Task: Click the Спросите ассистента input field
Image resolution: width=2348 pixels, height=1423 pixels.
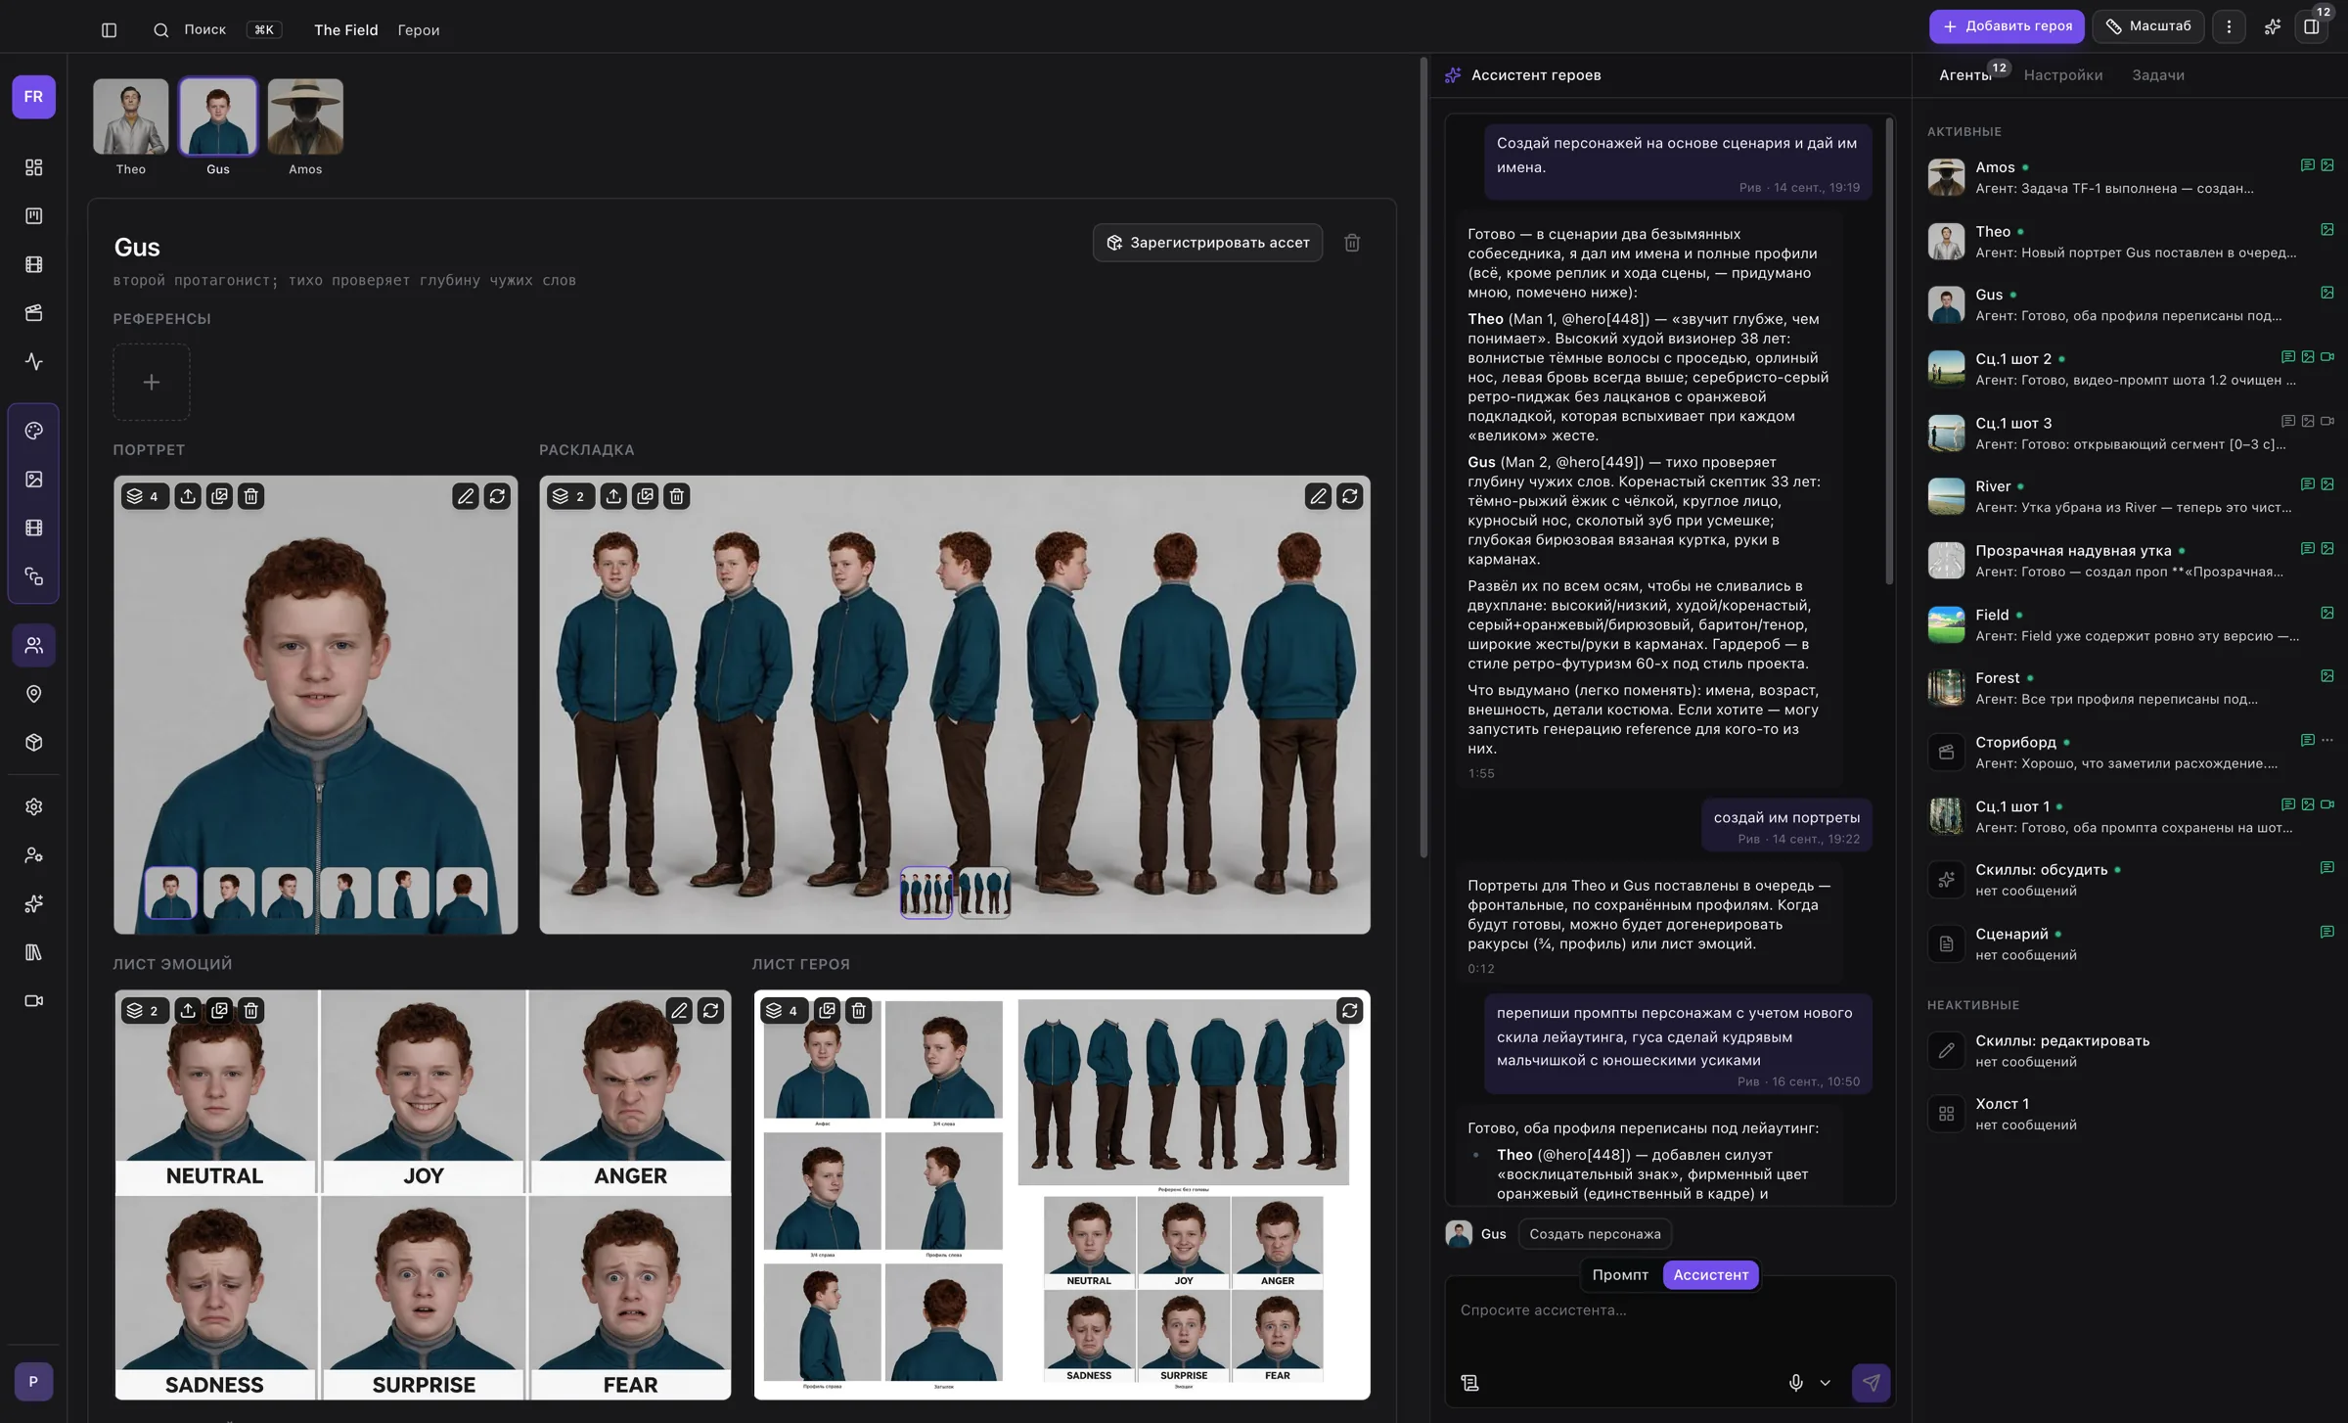Action: 1670,1310
